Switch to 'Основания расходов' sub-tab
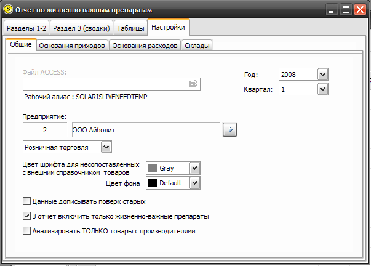 (x=145, y=46)
